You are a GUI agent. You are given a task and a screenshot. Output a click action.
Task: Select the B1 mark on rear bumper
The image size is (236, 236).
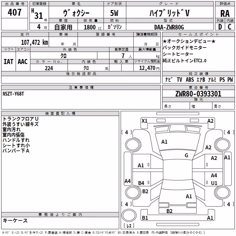click(145, 218)
